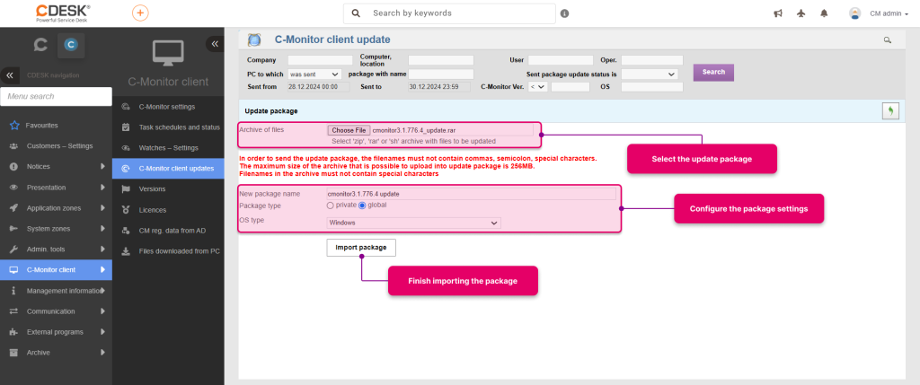Open Task schedules and status menu item

(x=179, y=127)
